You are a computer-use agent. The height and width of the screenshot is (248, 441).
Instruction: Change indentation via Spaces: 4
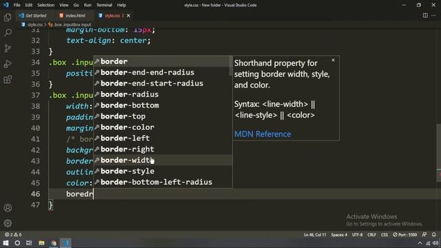click(x=339, y=234)
